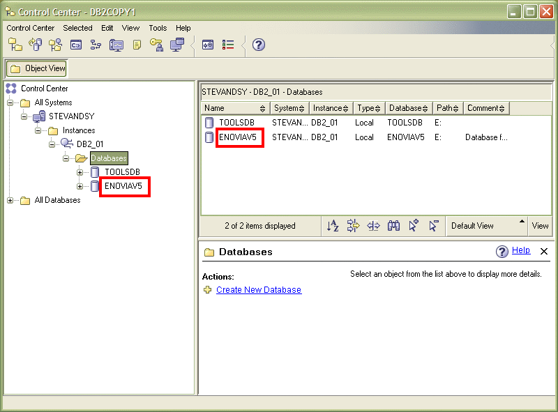Open the License Center key icon
Viewport: 558px width, 412px height.
coord(157,45)
